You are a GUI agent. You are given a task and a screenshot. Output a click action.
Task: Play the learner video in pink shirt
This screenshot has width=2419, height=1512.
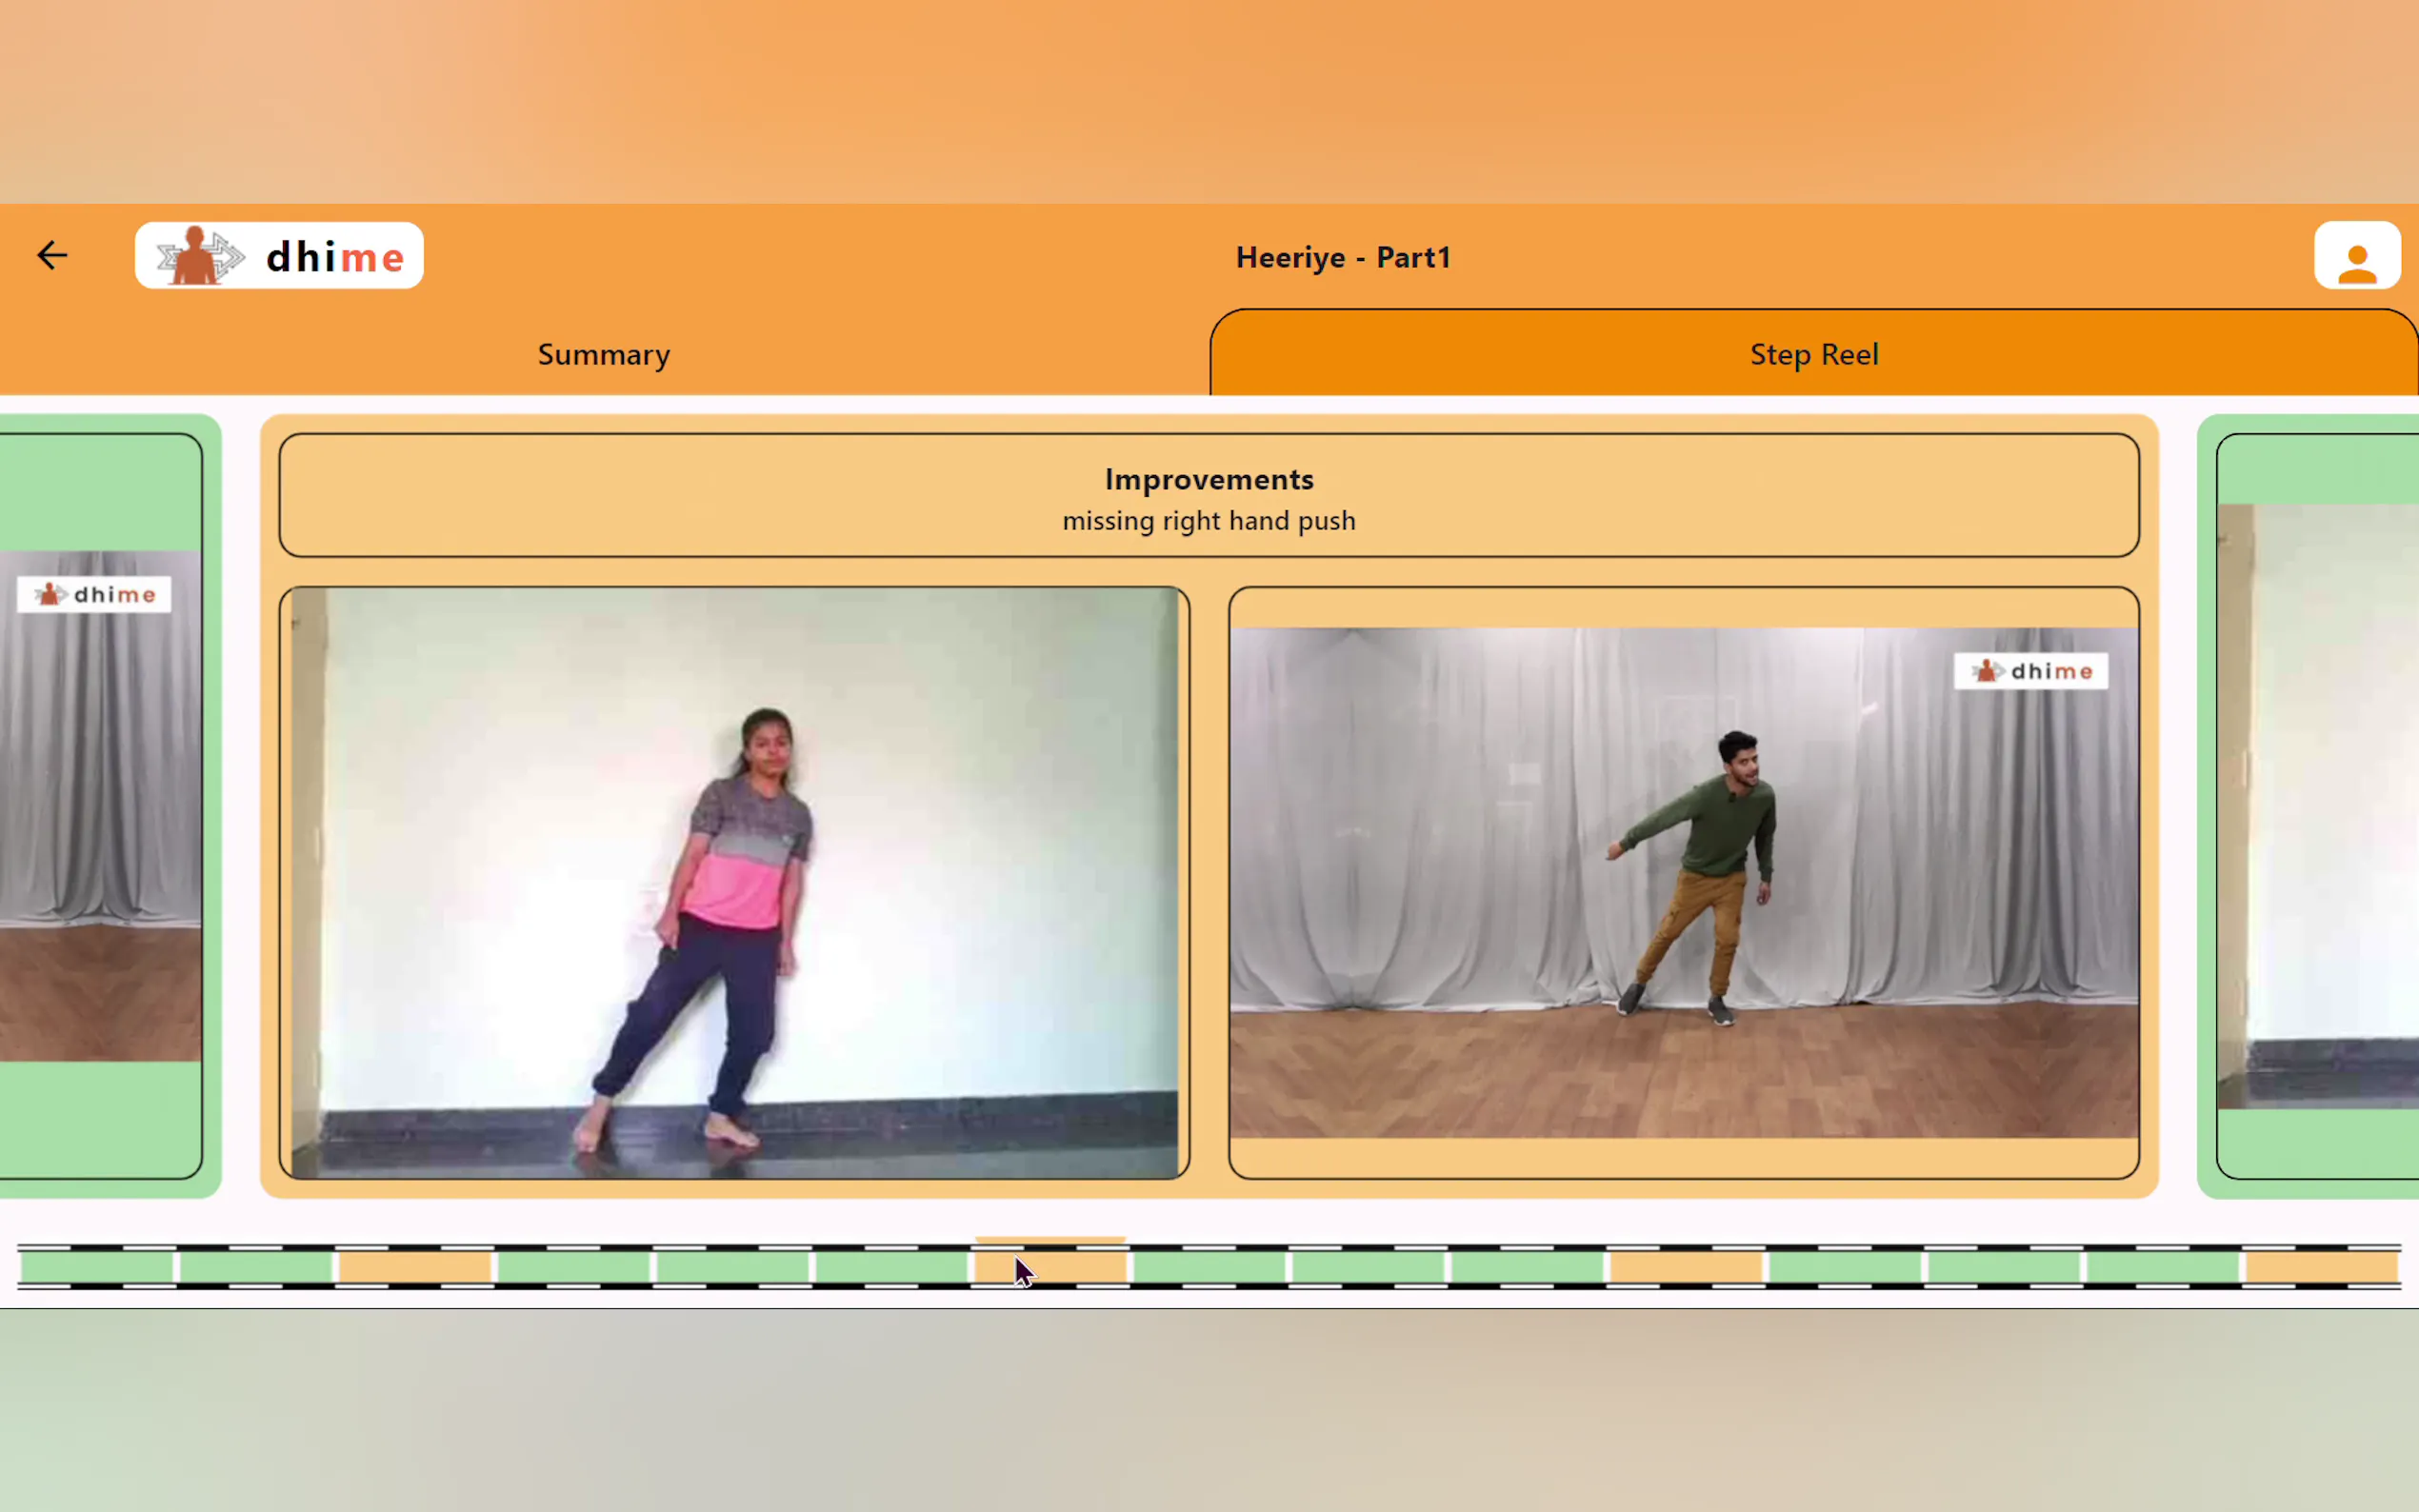coord(733,882)
